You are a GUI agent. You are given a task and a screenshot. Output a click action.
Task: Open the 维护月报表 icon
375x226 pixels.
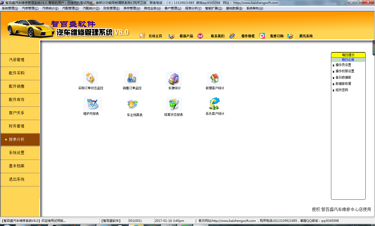pos(92,104)
